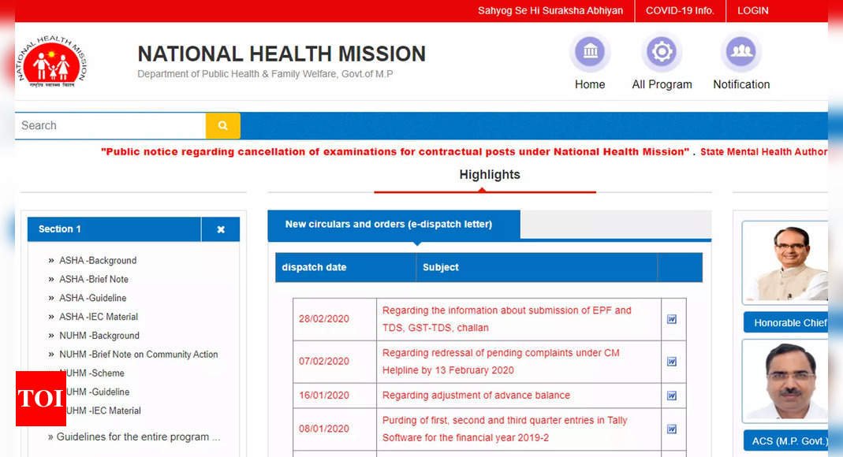Open NUHM -Scheme link
The image size is (843, 457).
95,373
